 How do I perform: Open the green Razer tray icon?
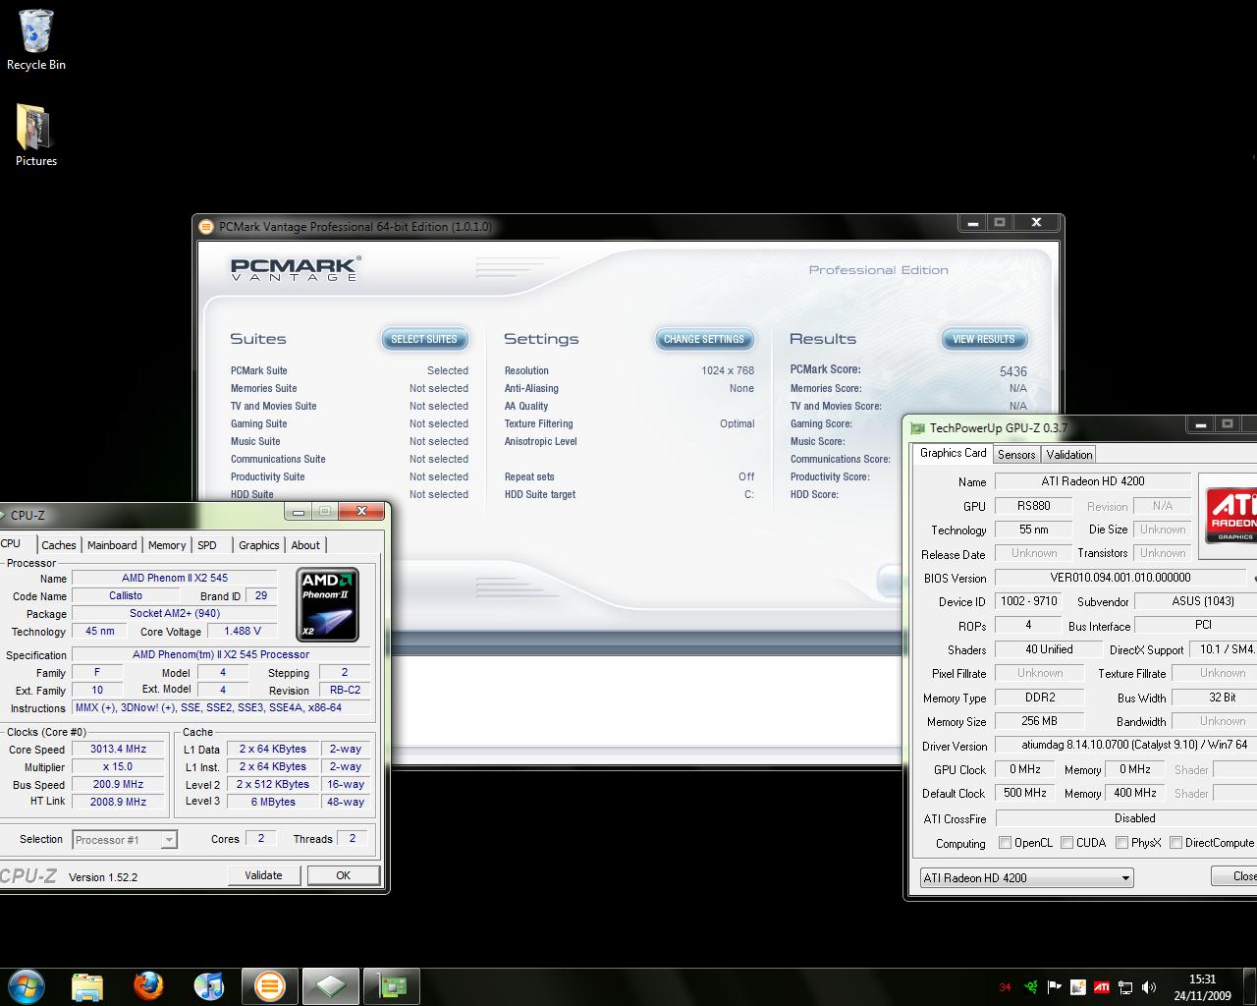[1031, 987]
